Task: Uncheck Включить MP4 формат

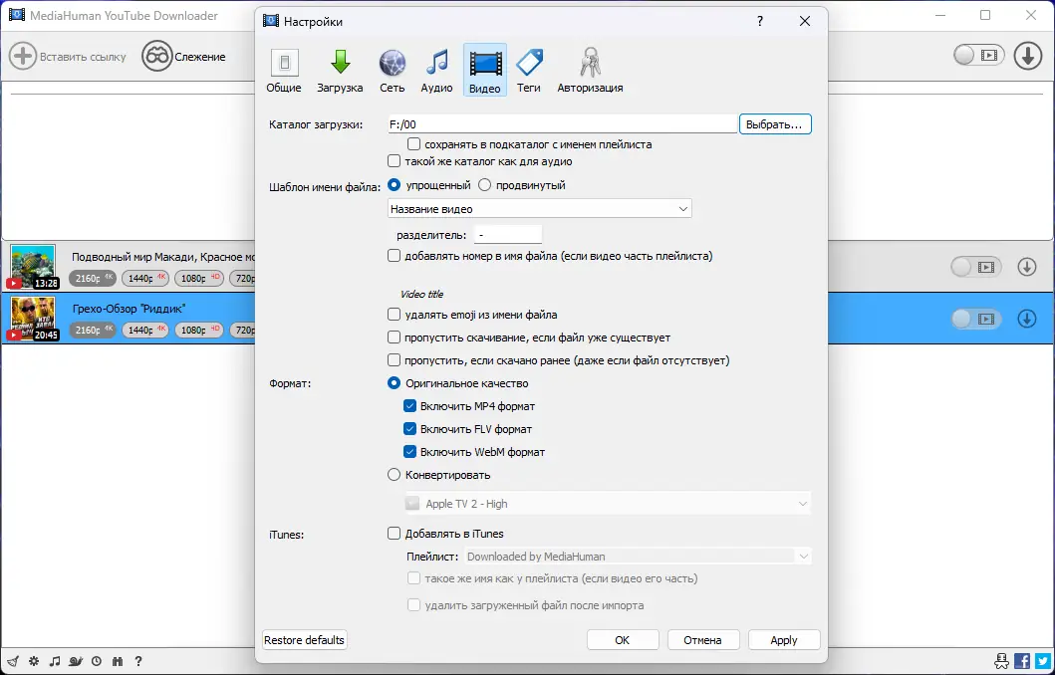Action: [409, 406]
